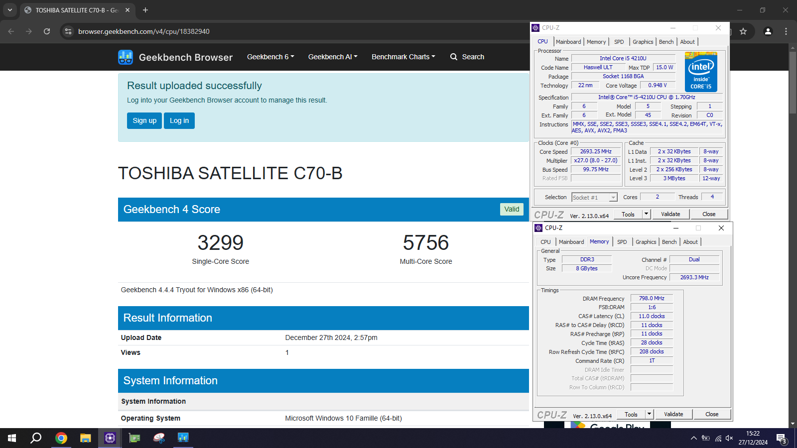The width and height of the screenshot is (797, 448).
Task: Open Google Chrome from taskbar
Action: pos(61,438)
